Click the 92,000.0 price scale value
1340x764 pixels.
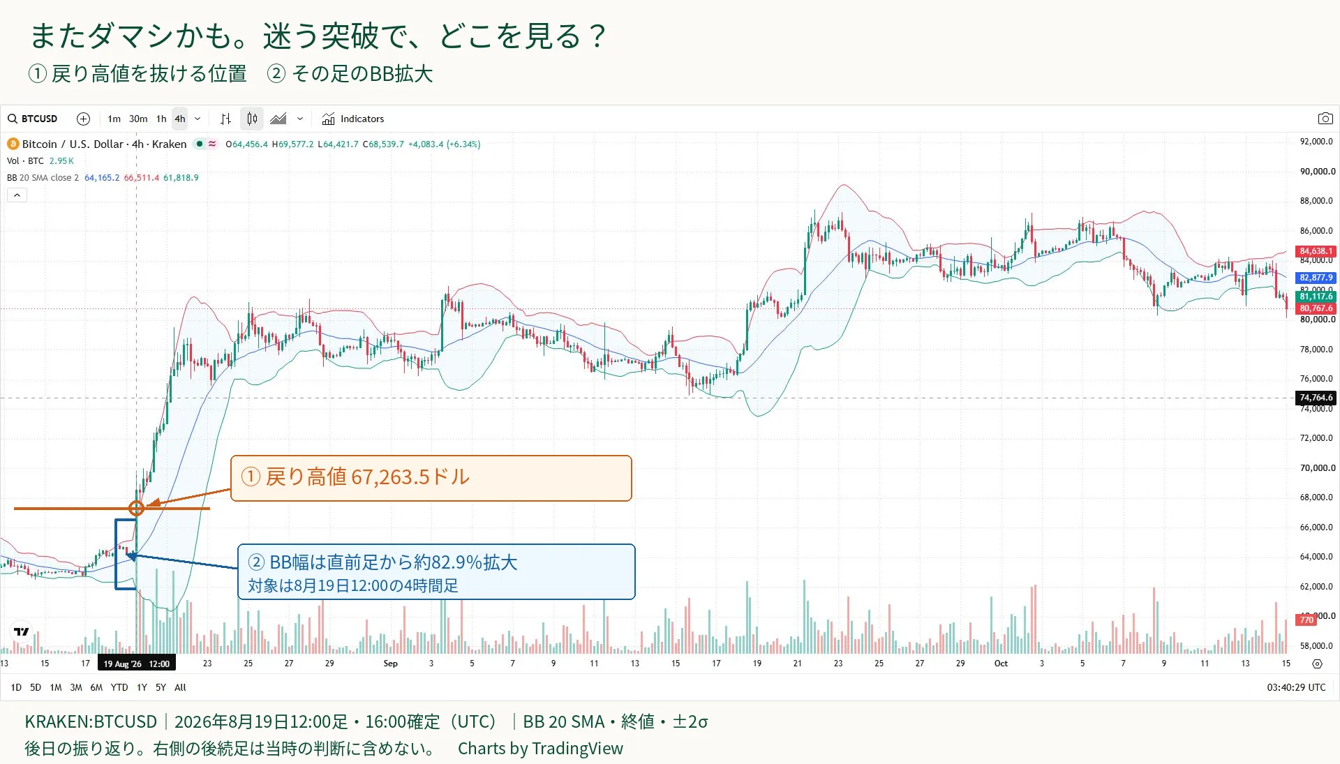[1316, 142]
